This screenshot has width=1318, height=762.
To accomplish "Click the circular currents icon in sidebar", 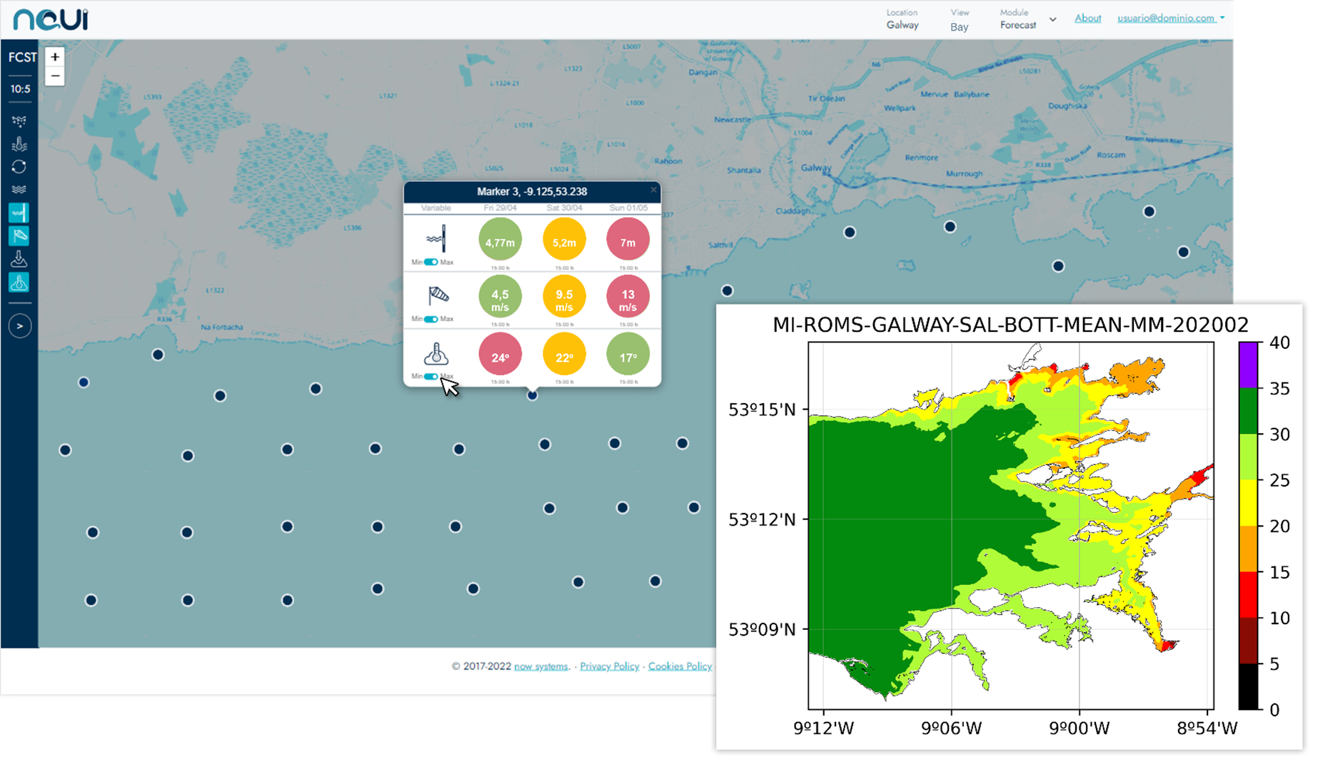I will point(19,167).
